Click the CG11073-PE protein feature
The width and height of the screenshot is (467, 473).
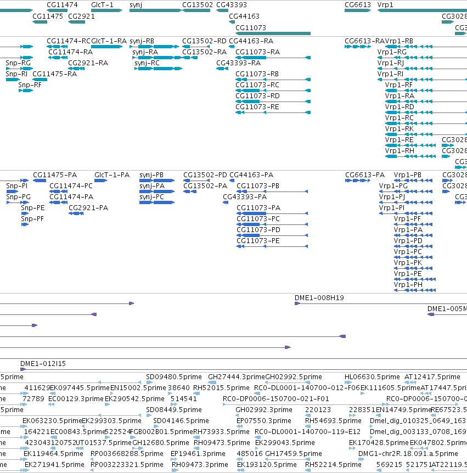tap(272, 246)
